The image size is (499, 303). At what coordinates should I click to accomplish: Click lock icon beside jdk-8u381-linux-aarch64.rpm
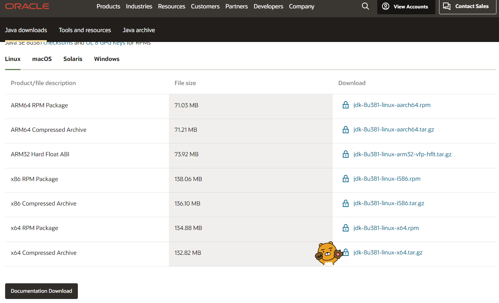[x=345, y=105]
